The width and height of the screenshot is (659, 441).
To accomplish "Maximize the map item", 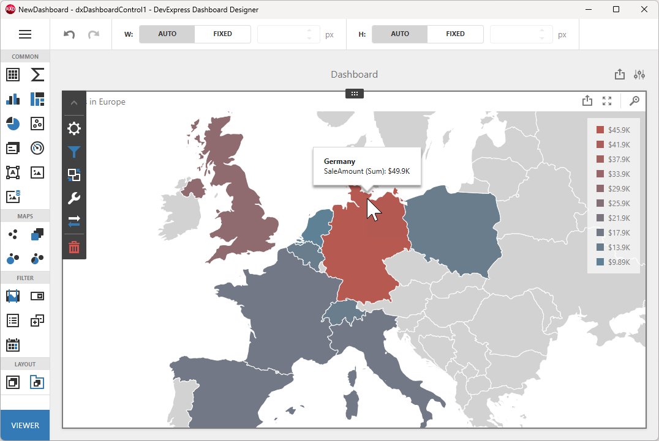I will coord(606,101).
